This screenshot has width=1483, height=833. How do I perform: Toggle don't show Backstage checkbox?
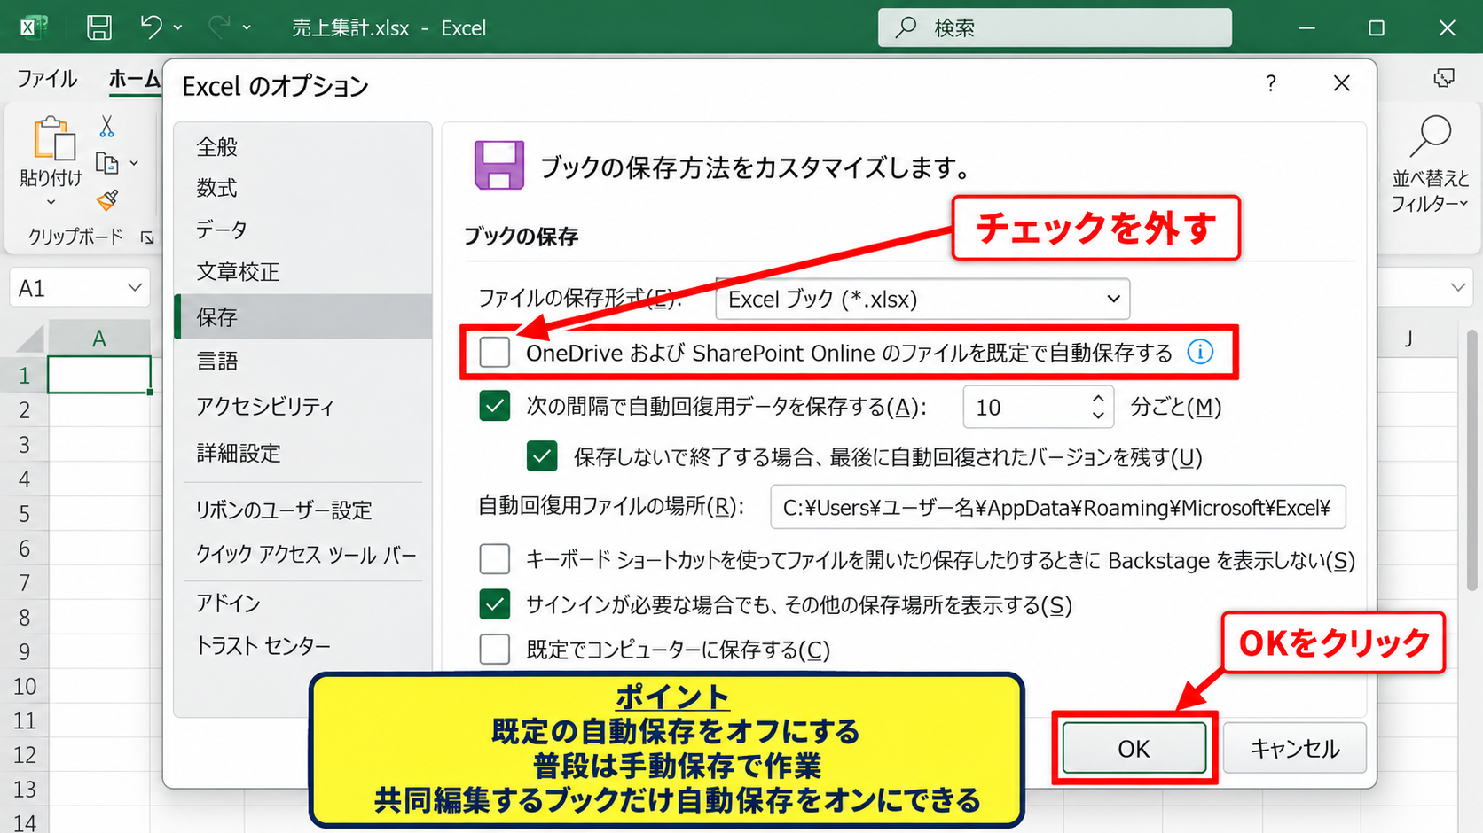click(495, 559)
